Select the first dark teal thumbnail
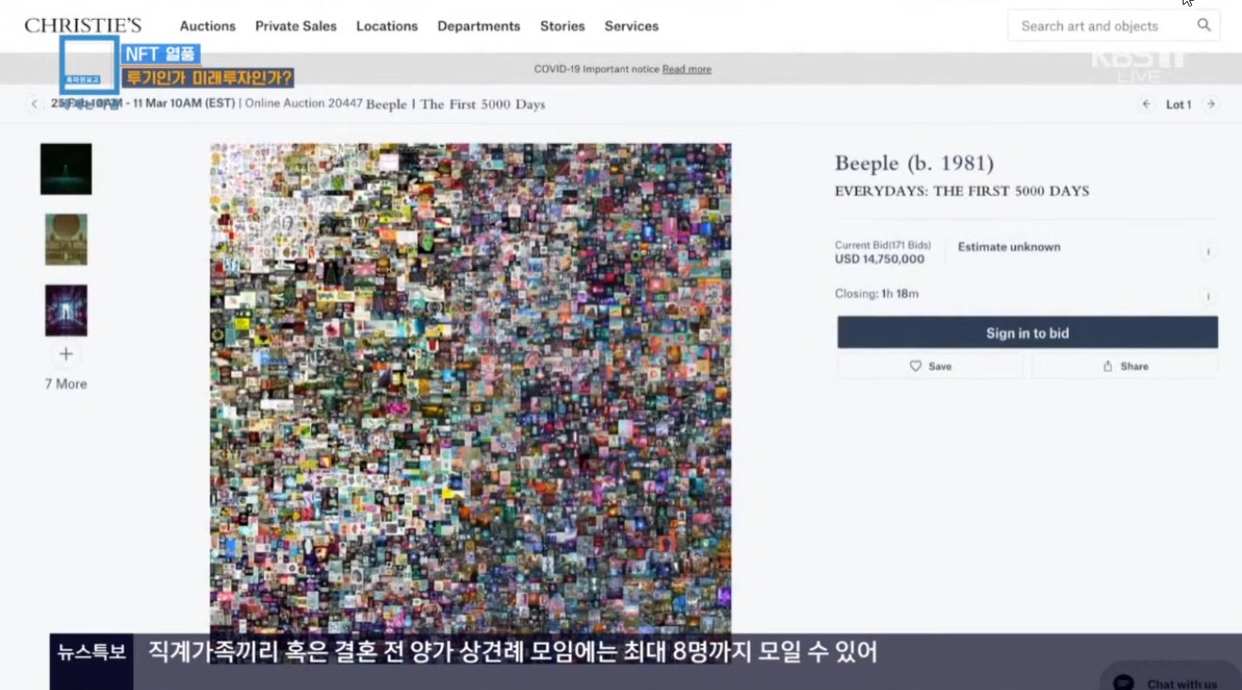This screenshot has height=690, width=1242. pos(66,169)
